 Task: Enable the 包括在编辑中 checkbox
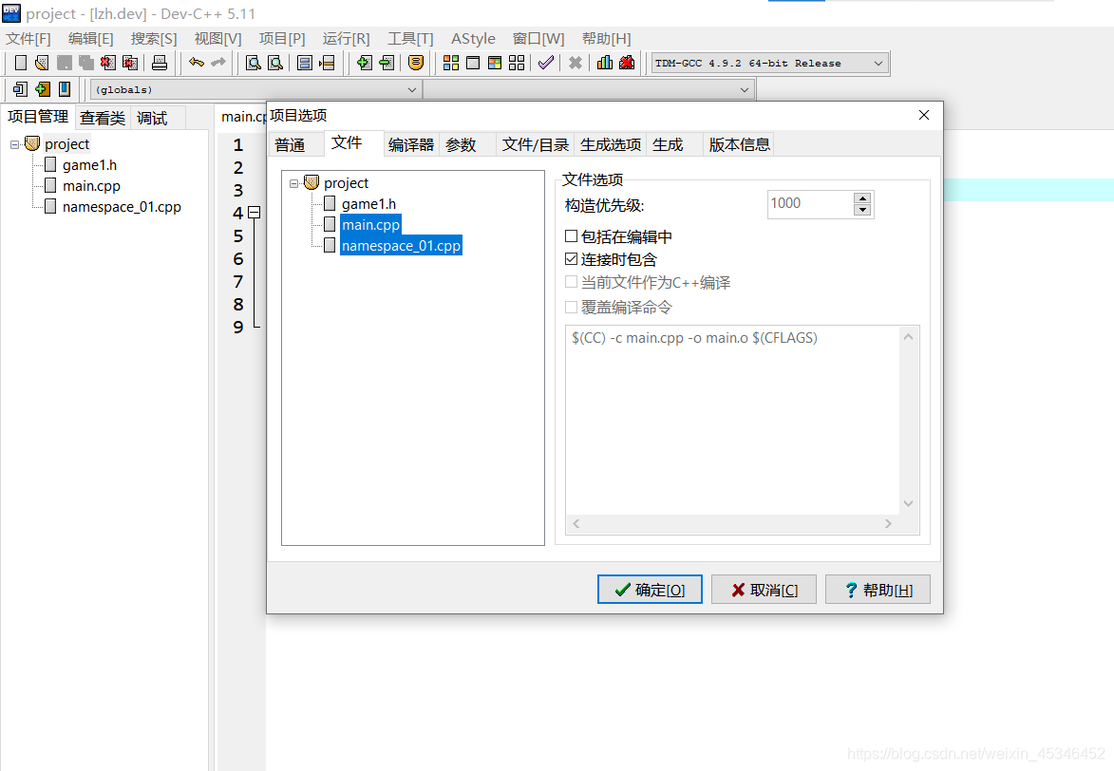[x=571, y=235]
